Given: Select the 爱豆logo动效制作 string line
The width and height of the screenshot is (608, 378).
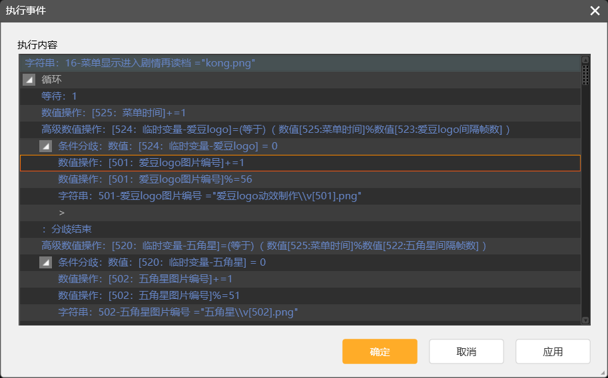Looking at the screenshot, I should [x=210, y=196].
